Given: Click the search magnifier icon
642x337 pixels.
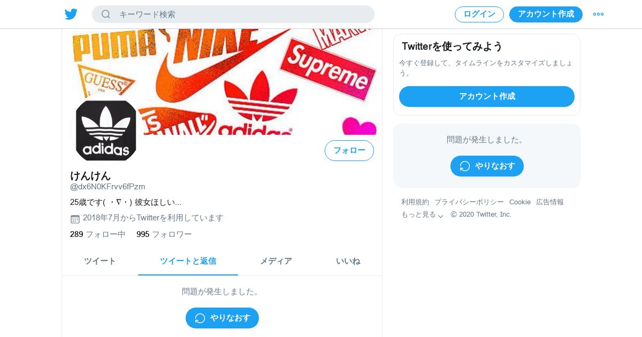Looking at the screenshot, I should tap(106, 14).
